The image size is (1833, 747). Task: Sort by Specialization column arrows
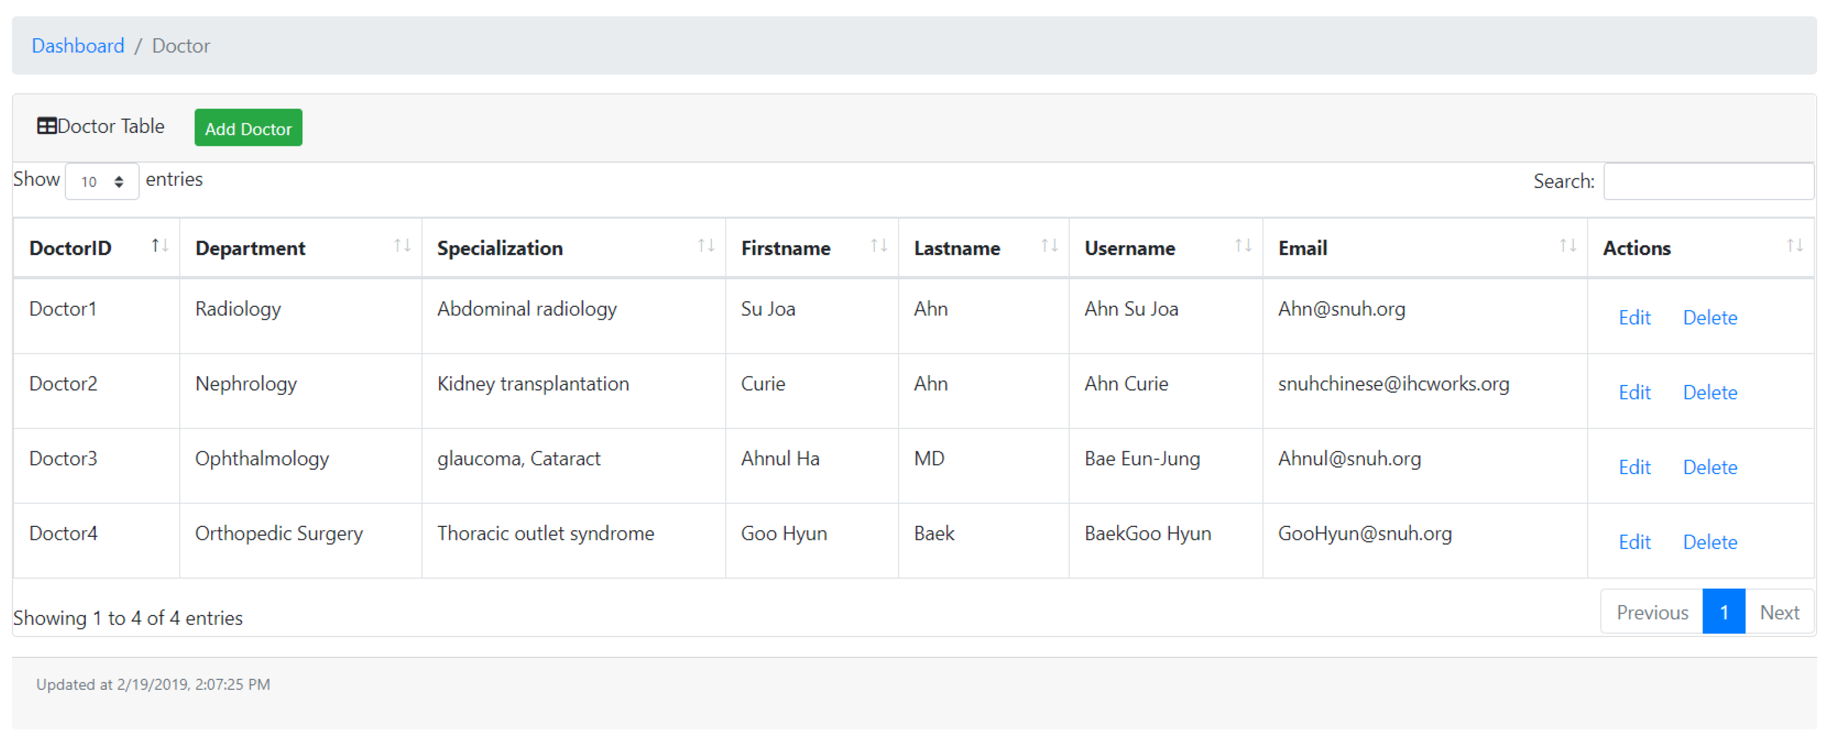(706, 246)
